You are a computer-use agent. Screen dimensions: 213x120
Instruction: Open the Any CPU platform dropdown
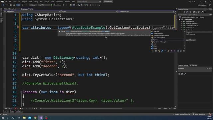point(44,5)
